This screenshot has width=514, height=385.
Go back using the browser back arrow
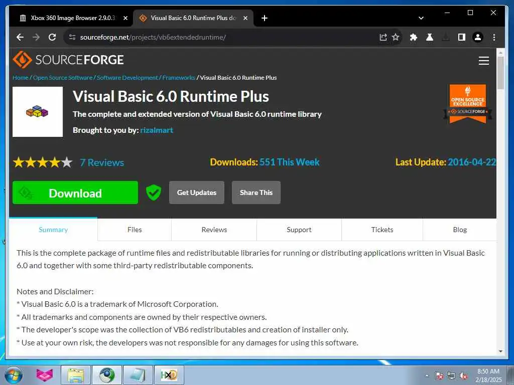pos(20,37)
